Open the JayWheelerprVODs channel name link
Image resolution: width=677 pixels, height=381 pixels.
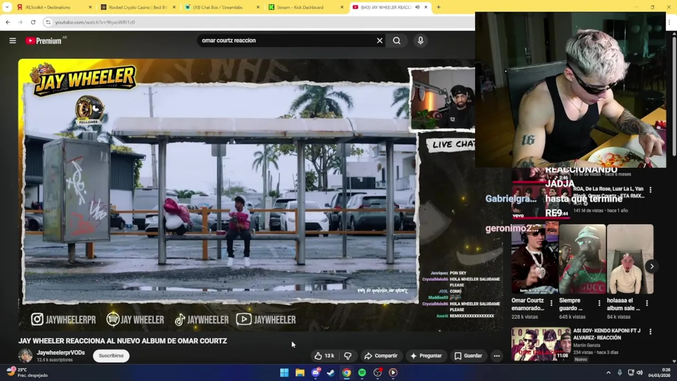tap(60, 352)
